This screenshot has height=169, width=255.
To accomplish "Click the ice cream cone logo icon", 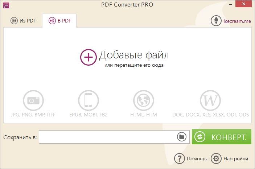I will (216, 21).
